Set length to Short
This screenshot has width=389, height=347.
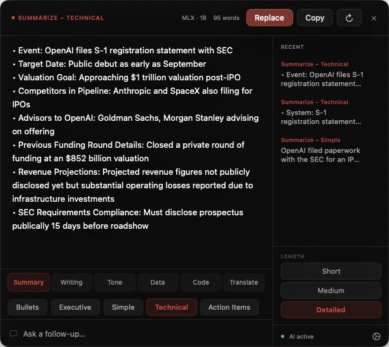(x=331, y=271)
